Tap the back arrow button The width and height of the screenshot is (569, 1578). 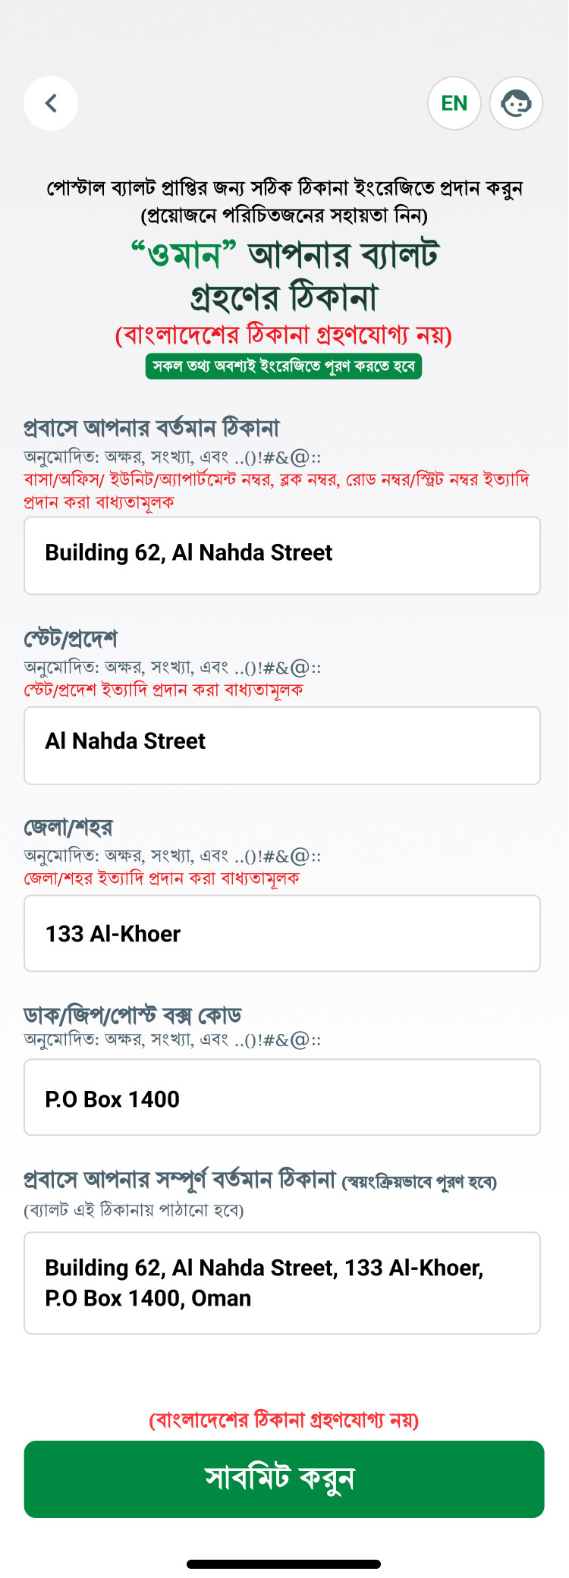click(51, 103)
